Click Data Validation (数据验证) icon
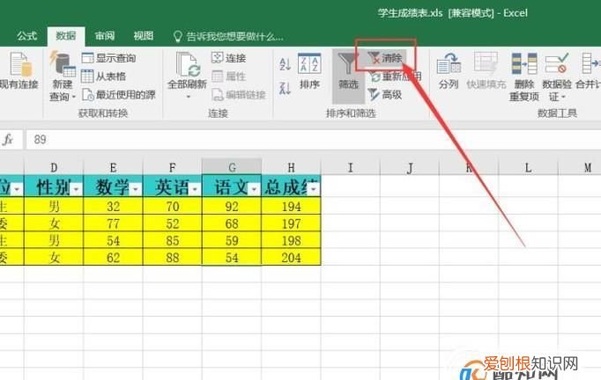 point(557,63)
